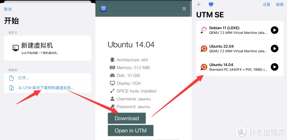Click the download-file icon beside UTM 库 entry
The height and width of the screenshot is (140, 287).
(x=12, y=88)
